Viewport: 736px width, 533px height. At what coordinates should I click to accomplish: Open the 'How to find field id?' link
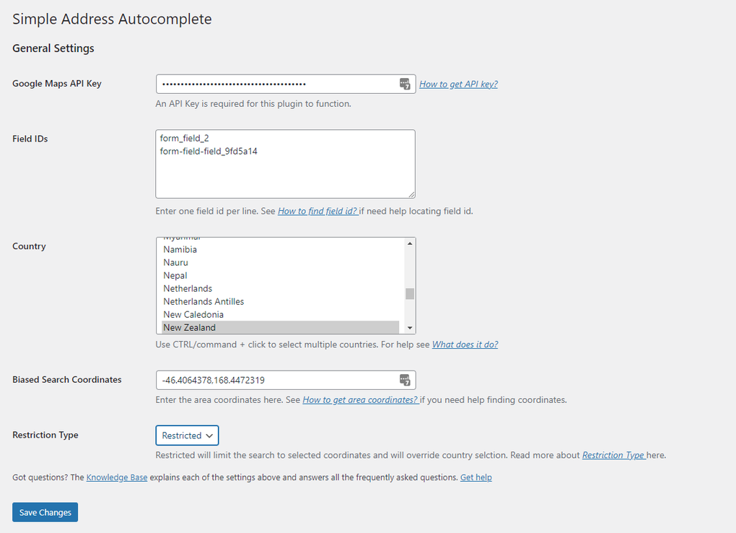pyautogui.click(x=317, y=211)
